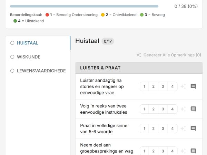Open comment for 'Praat in volledige sinne' row
The image size is (207, 155).
coord(193,128)
